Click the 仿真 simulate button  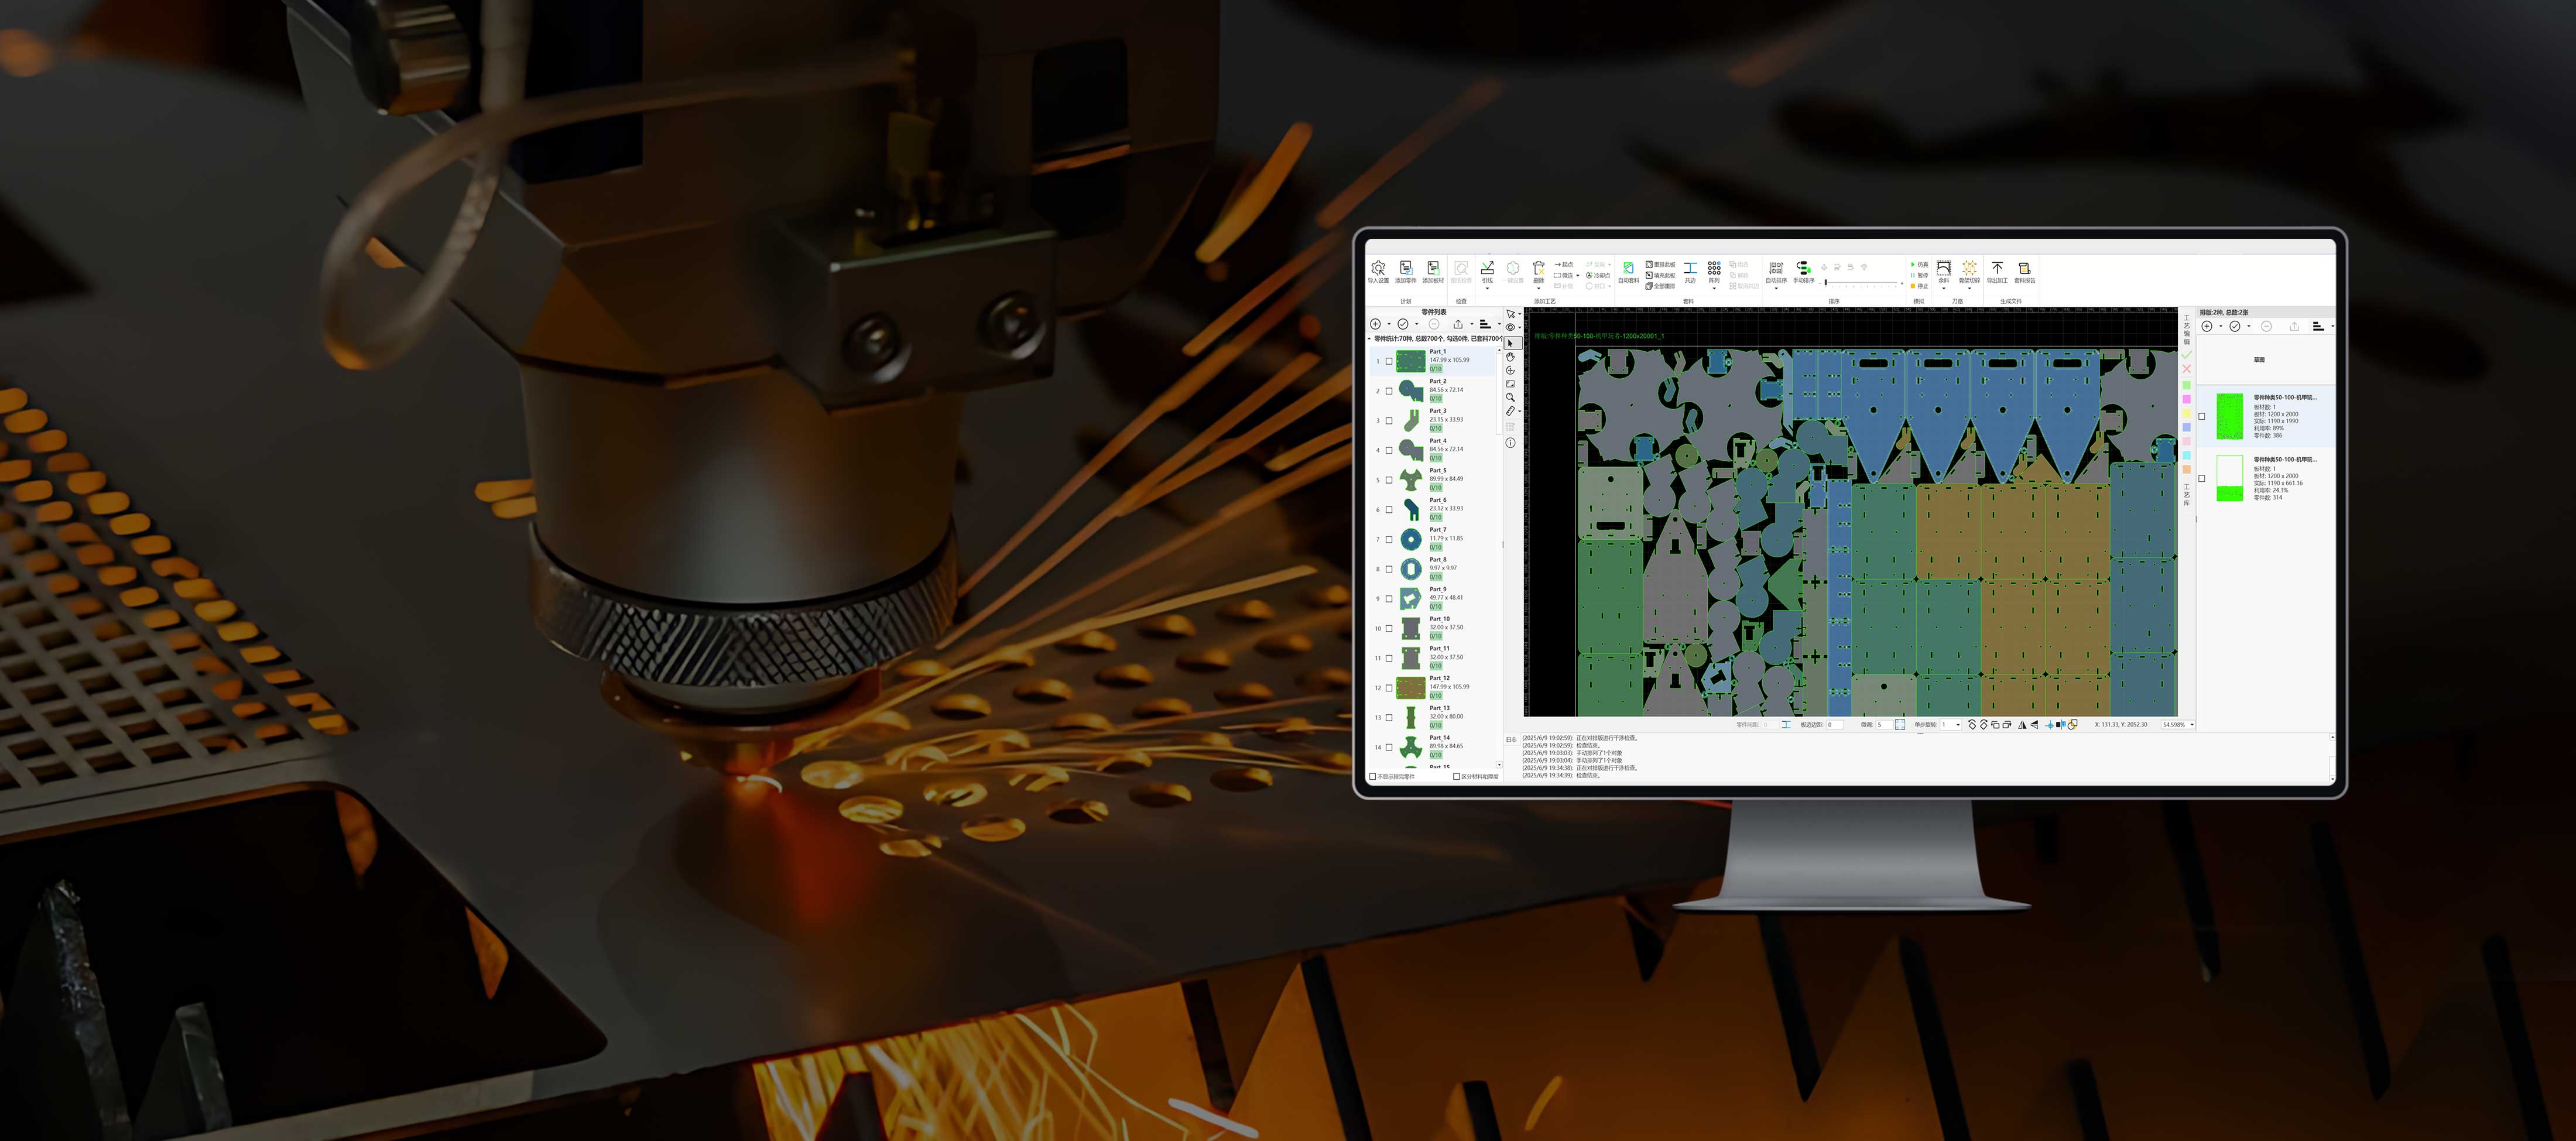(x=1919, y=265)
